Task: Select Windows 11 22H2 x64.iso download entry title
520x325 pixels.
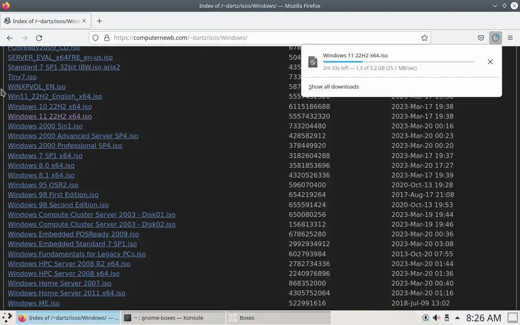Action: pos(355,55)
